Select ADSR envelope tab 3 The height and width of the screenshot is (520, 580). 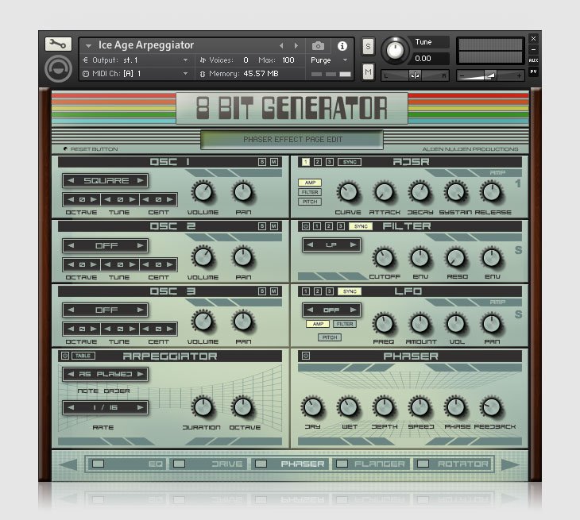[329, 162]
